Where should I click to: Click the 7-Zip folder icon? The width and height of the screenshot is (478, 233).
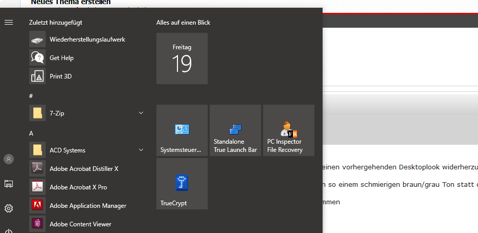tap(37, 113)
